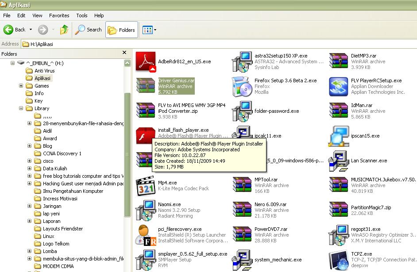The width and height of the screenshot is (417, 272).
Task: Click the Forward navigation arrow
Action: [43, 30]
